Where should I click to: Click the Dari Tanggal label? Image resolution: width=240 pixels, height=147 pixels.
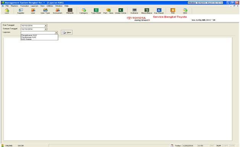[x=8, y=25]
